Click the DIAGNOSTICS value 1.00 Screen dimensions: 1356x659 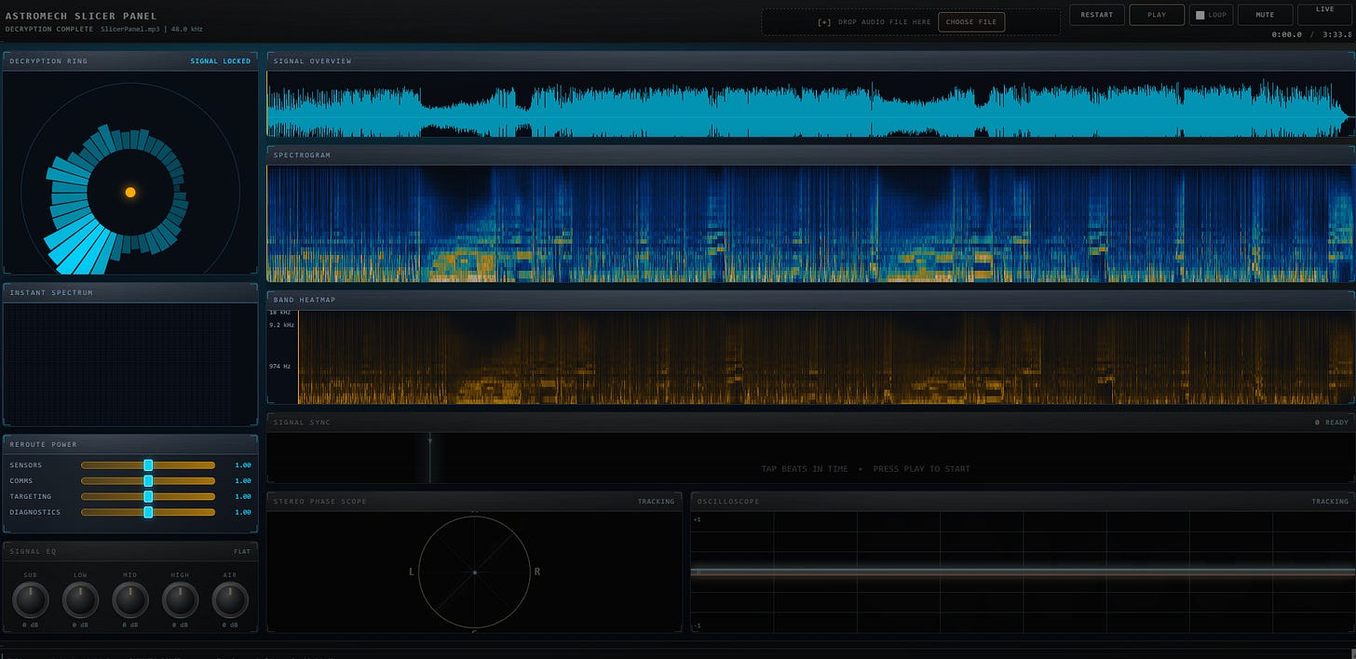tap(243, 513)
